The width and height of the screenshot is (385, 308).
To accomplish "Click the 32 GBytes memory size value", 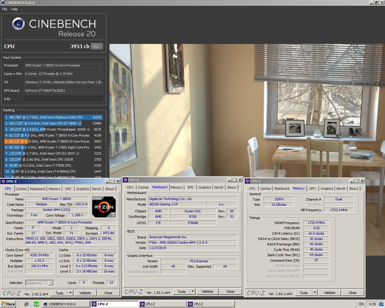I will [279, 205].
